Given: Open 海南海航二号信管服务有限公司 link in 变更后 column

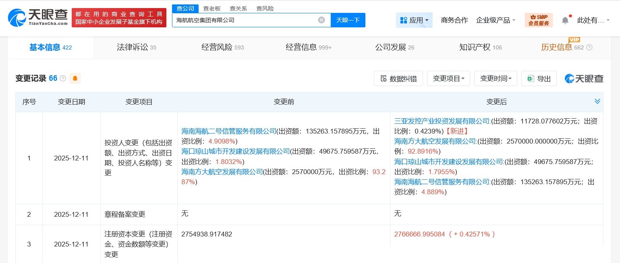Looking at the screenshot, I should click(x=442, y=182).
